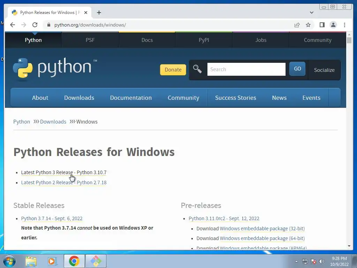Click the padlock site info icon
This screenshot has height=268, width=357.
pyautogui.click(x=48, y=25)
